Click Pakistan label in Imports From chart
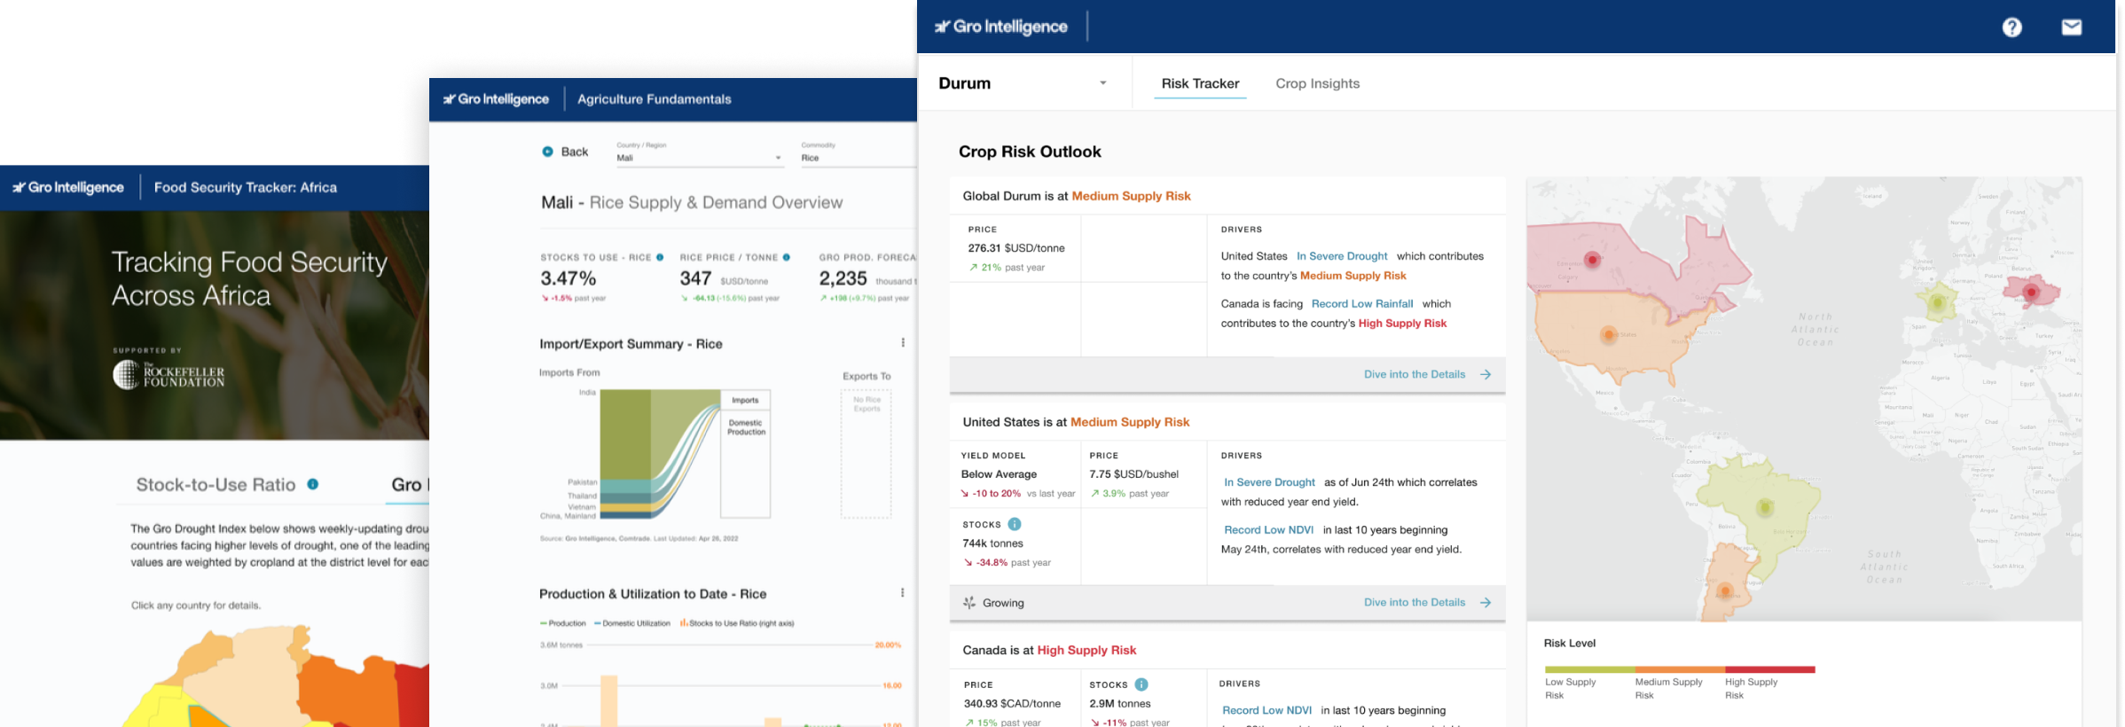This screenshot has height=727, width=2125. 582,482
